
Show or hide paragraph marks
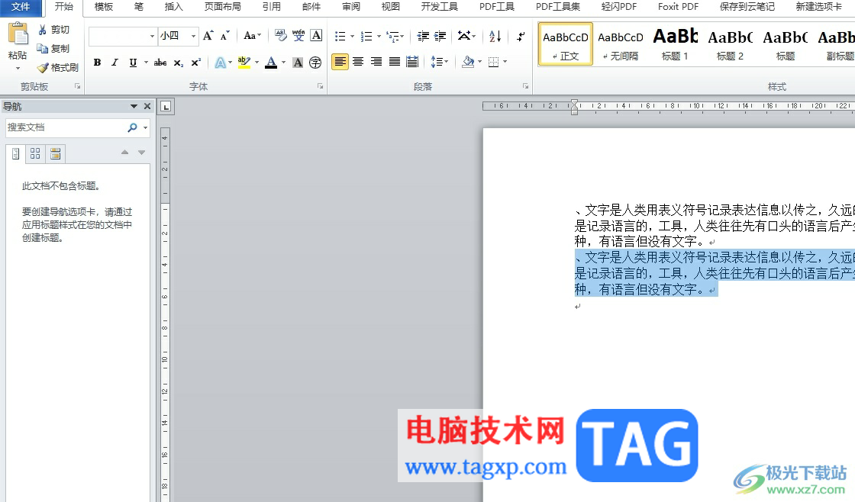(x=521, y=36)
